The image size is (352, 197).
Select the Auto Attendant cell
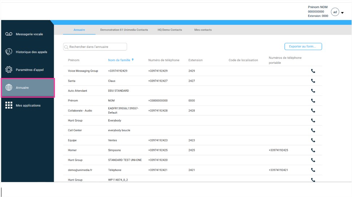pos(77,91)
